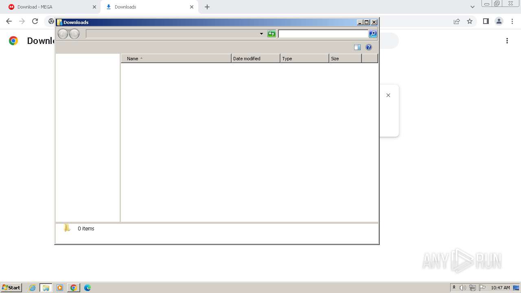521x293 pixels.
Task: Refresh the Downloads folder view
Action: point(271,34)
